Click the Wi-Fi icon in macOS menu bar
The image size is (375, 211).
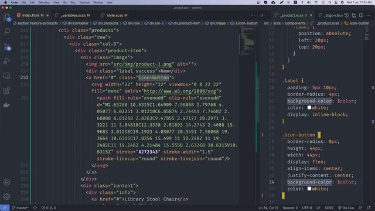(316, 2)
